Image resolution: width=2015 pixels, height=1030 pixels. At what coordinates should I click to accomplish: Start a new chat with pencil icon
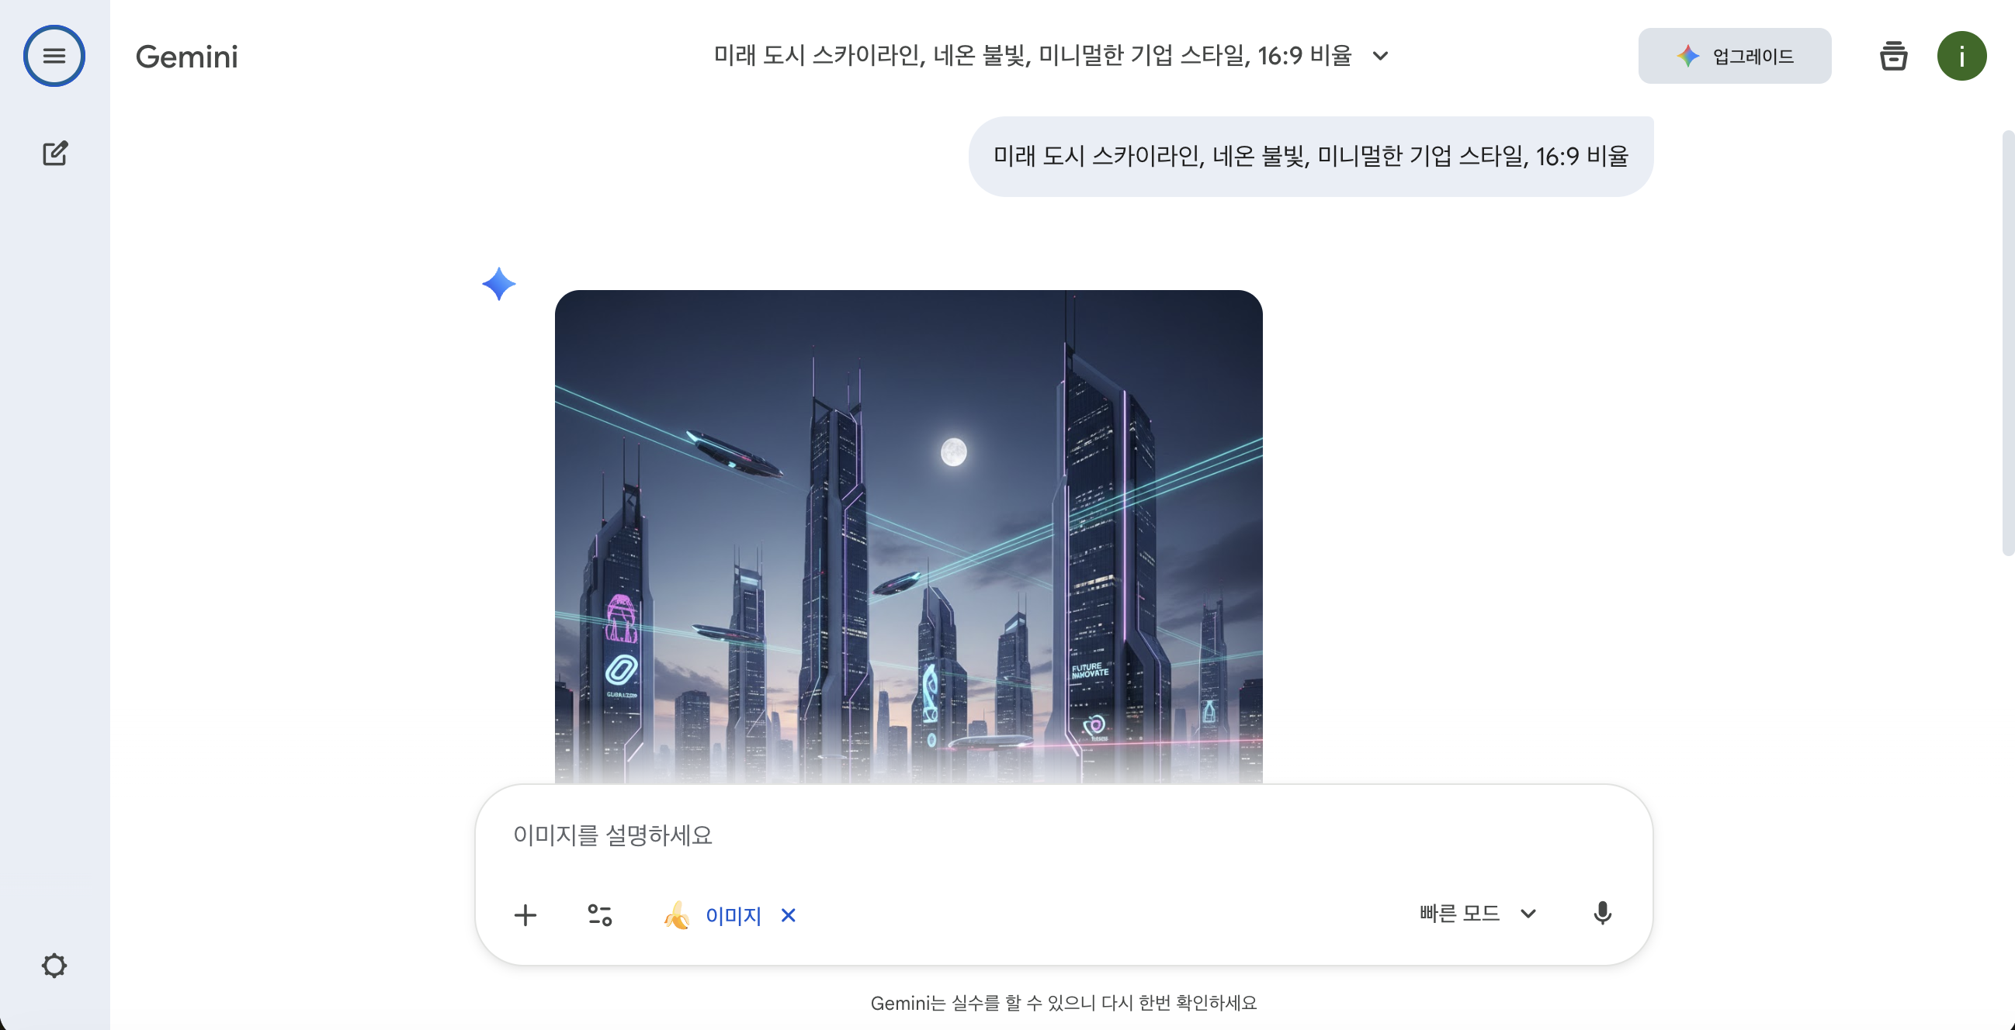pos(55,153)
